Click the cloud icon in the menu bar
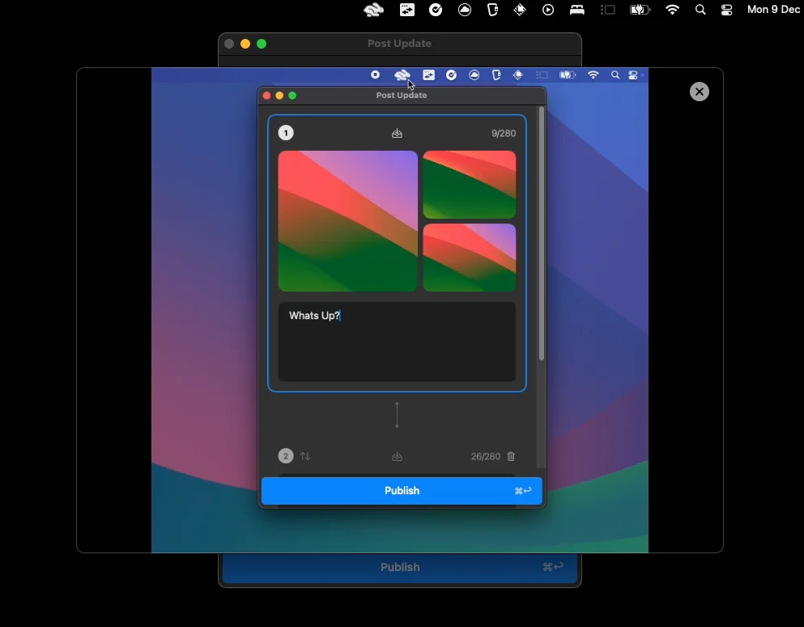Viewport: 804px width, 627px height. coord(463,10)
